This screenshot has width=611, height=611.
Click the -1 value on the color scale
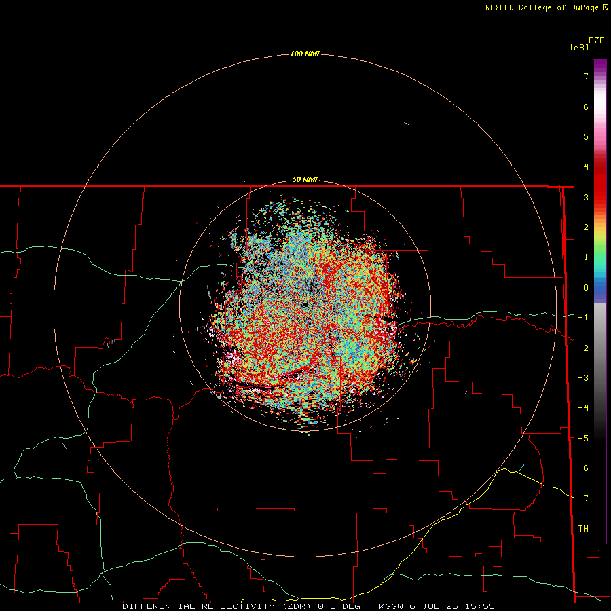coord(583,318)
